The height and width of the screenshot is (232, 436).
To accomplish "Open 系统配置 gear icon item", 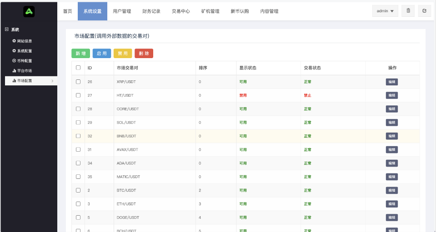I will click(x=14, y=51).
